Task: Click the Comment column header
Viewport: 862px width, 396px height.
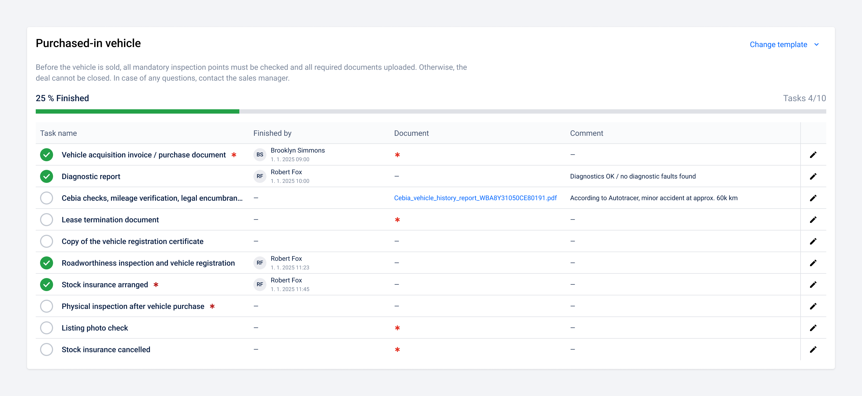Action: coord(586,133)
